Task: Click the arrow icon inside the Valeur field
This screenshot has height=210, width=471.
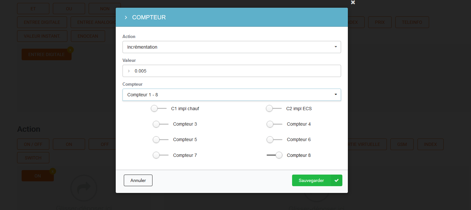Action: [x=129, y=71]
